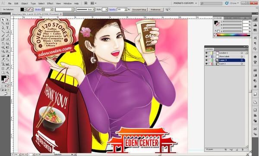The image size is (259, 156).
Task: Click the Cyan (C) slider in the Color panel
Action: coord(232,22)
